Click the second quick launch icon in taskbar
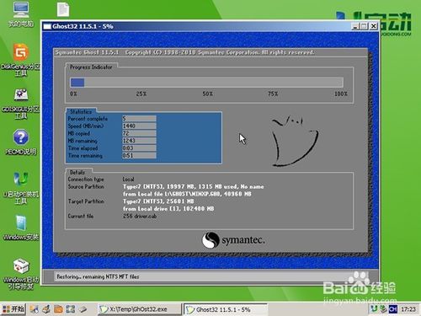 click(46, 309)
